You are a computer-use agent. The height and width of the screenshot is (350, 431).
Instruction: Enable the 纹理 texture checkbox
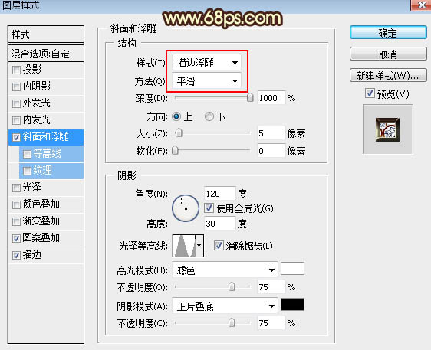(x=27, y=171)
